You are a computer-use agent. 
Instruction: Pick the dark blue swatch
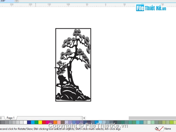29,122
